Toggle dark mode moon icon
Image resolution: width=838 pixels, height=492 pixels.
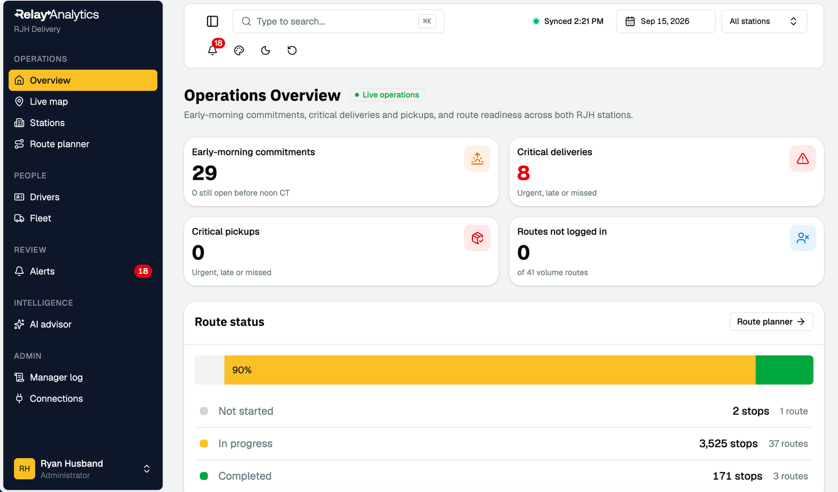coord(266,50)
